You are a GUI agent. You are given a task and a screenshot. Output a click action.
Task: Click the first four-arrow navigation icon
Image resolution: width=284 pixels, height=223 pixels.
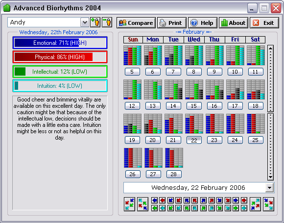[x=129, y=204]
